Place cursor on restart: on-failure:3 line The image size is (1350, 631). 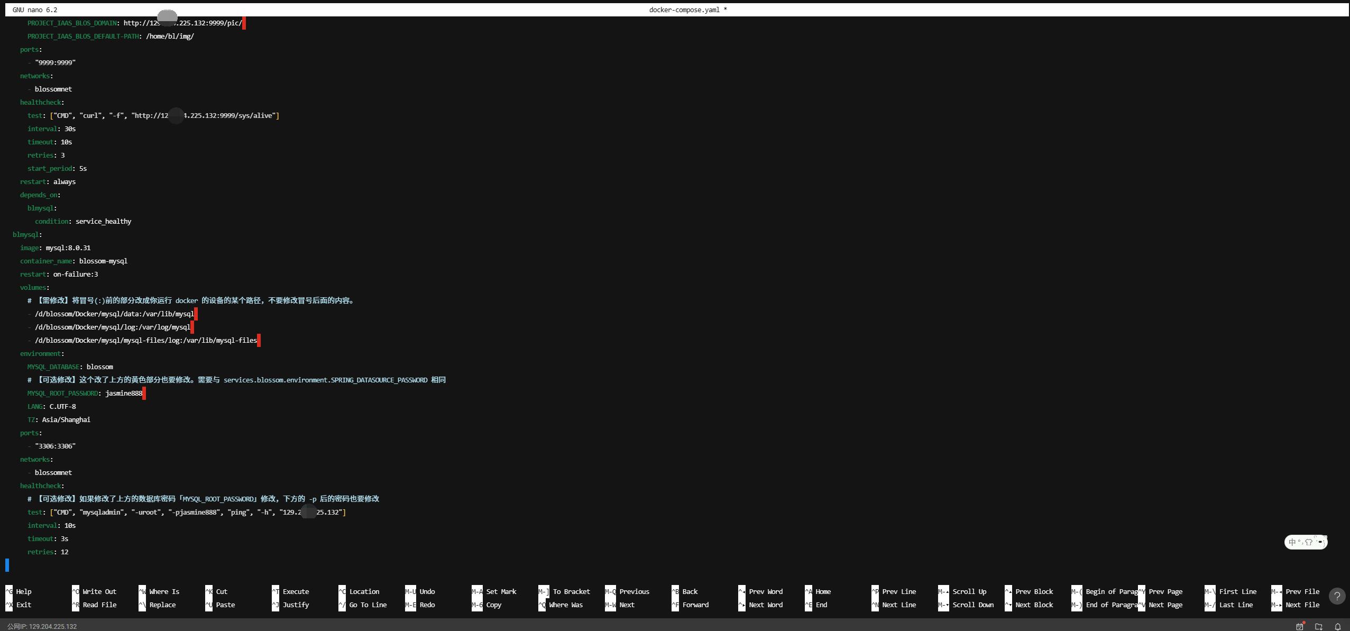coord(59,274)
